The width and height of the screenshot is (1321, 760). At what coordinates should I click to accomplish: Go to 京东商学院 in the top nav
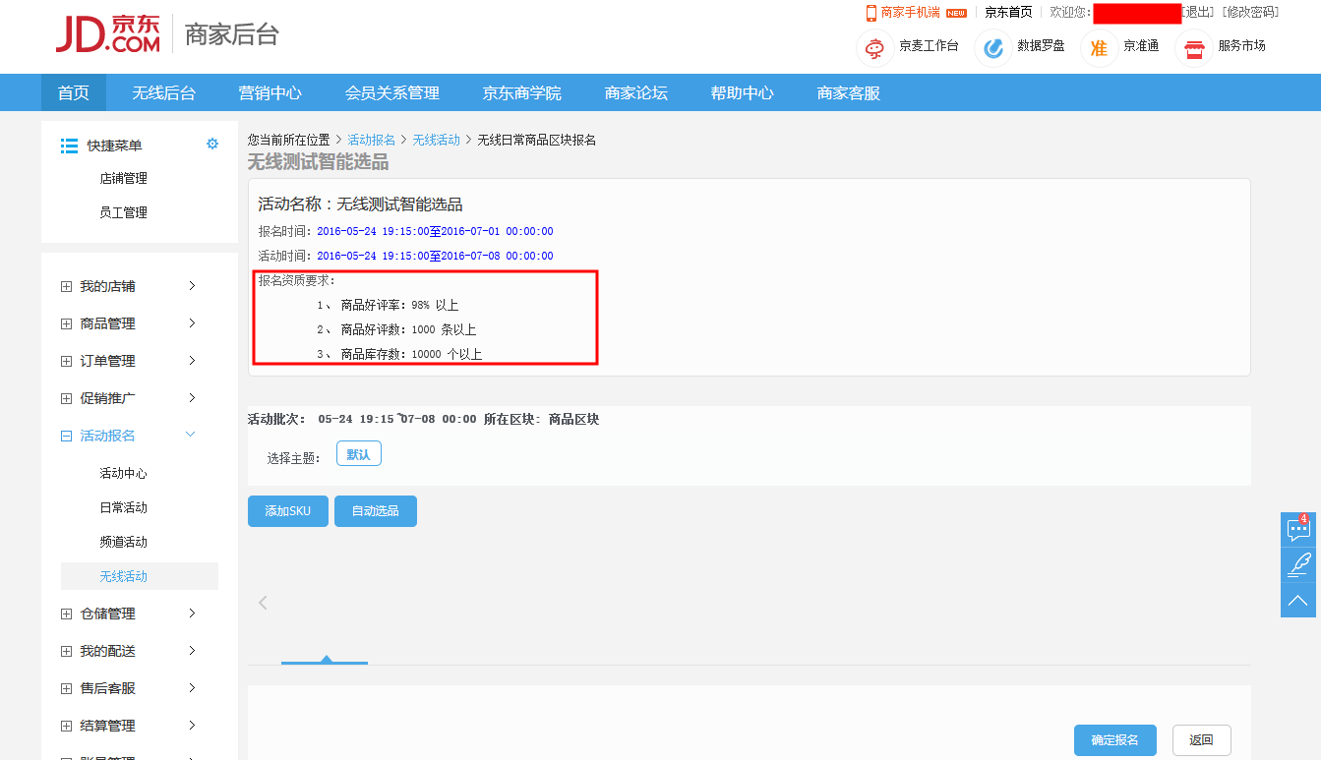click(x=521, y=93)
